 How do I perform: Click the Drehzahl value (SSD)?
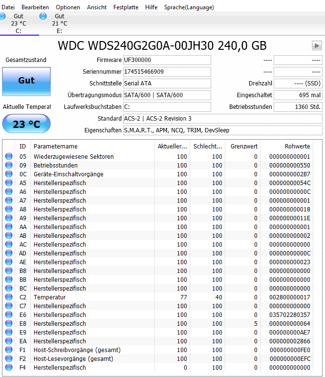point(298,84)
